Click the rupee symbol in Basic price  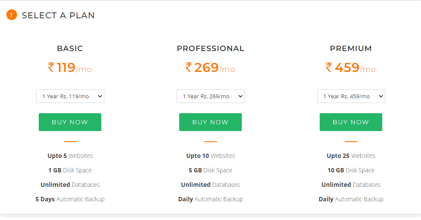52,67
